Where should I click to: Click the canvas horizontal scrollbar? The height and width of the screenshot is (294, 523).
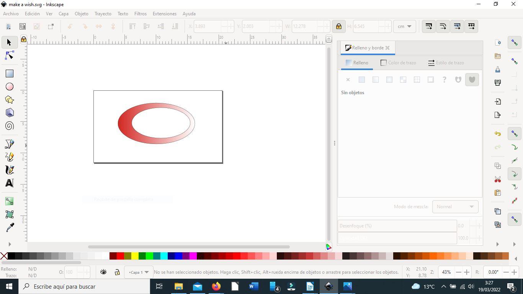pos(189,247)
